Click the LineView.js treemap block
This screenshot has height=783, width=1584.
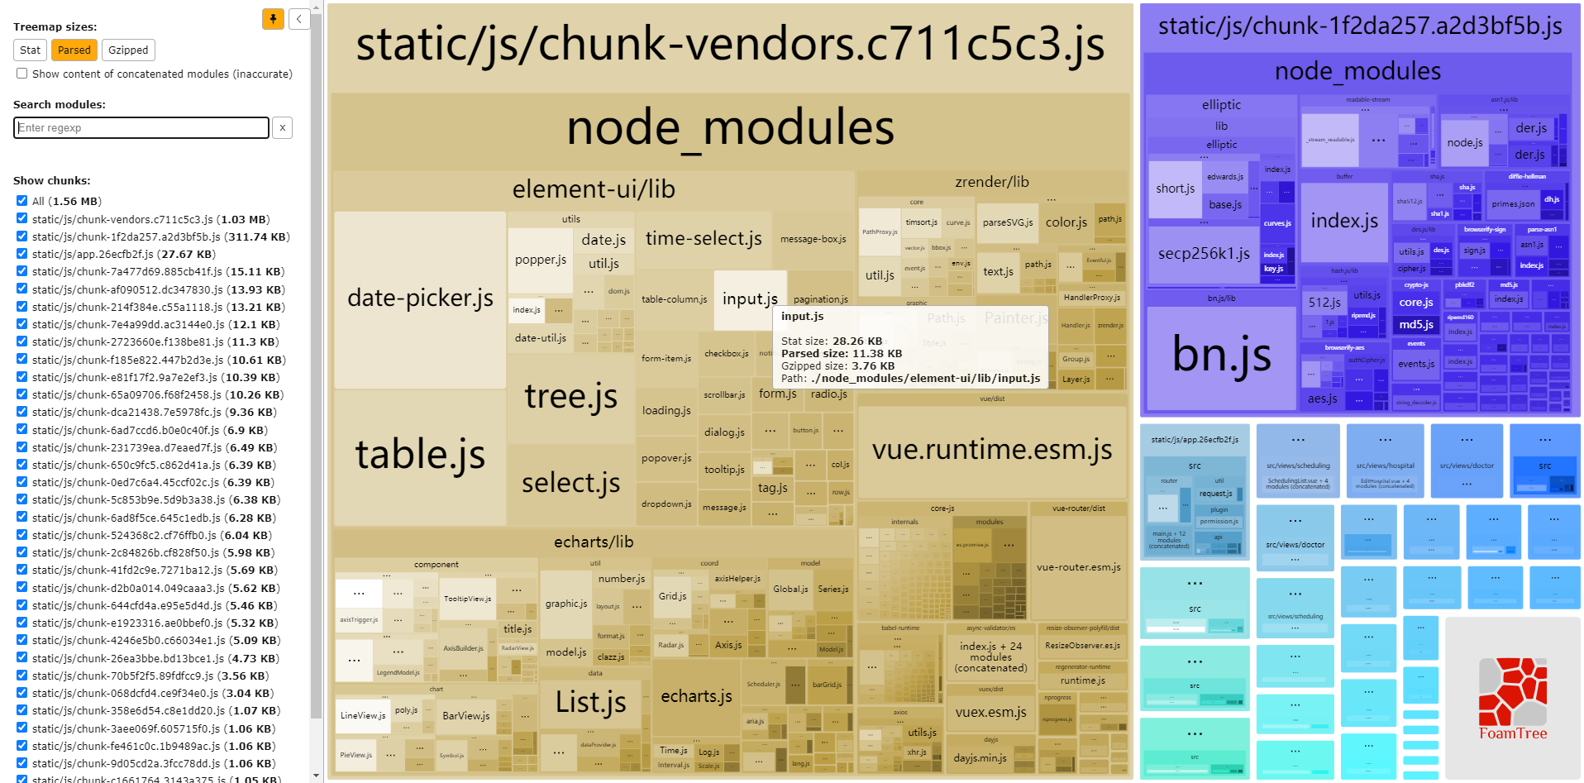363,716
